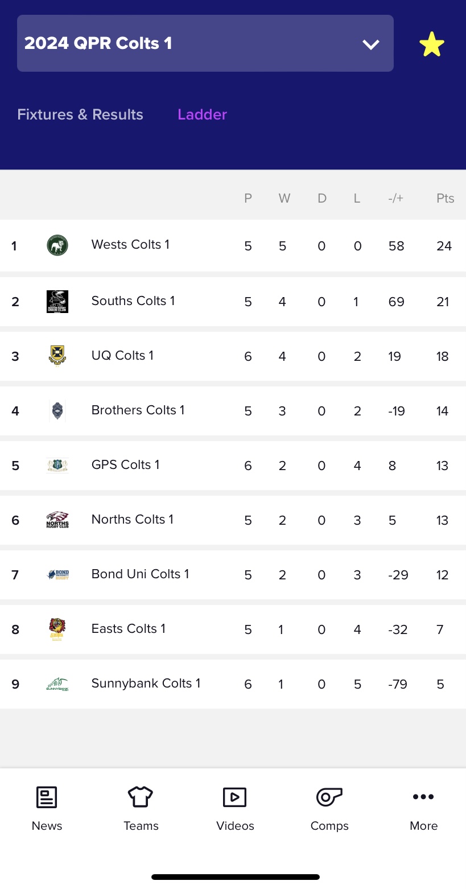Open the News section icon
This screenshot has width=466, height=889.
pos(47,797)
